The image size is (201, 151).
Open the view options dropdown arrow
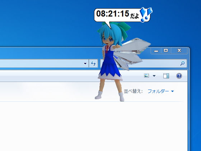point(154,76)
